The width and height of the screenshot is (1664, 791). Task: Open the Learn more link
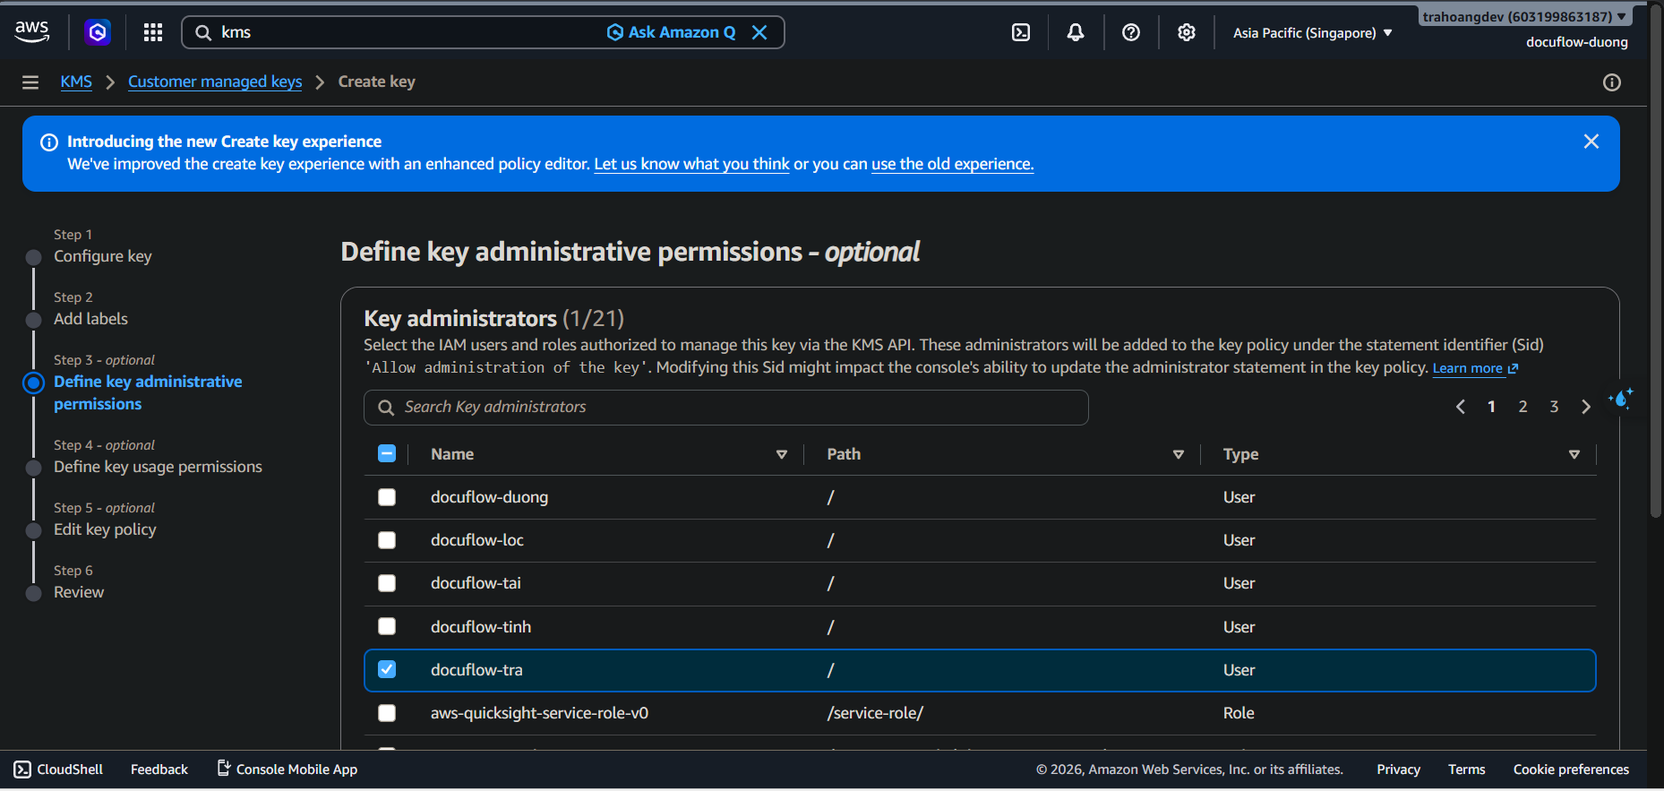click(x=1475, y=368)
